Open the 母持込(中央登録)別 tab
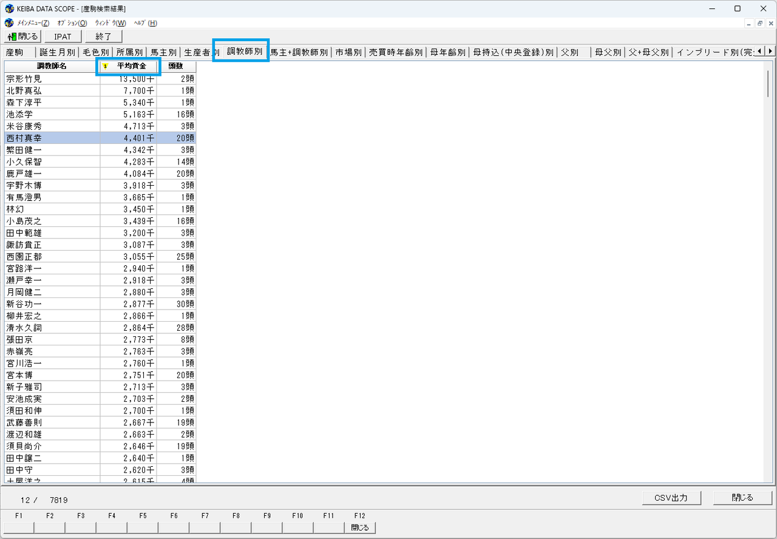 click(514, 52)
